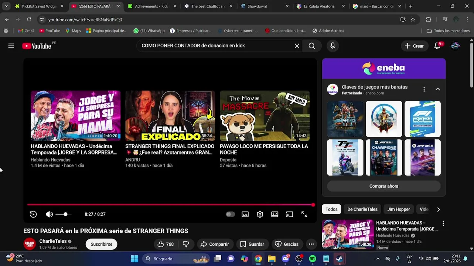The width and height of the screenshot is (474, 266).
Task: Send thanks with the Gracias button
Action: [x=287, y=244]
